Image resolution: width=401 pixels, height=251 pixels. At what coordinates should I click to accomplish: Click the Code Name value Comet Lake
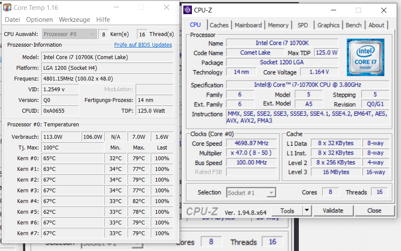pyautogui.click(x=255, y=53)
